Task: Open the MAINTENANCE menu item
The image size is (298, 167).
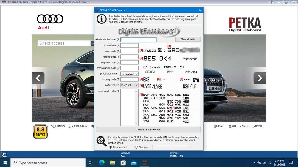Action: (239, 126)
